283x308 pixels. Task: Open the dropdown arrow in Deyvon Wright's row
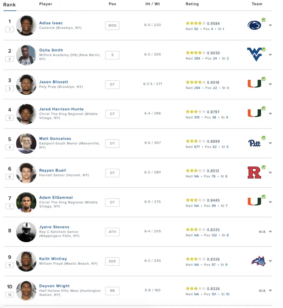(270, 291)
